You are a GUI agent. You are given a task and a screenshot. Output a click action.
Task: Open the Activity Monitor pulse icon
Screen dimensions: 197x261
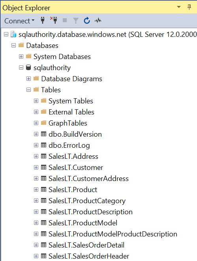point(98,21)
